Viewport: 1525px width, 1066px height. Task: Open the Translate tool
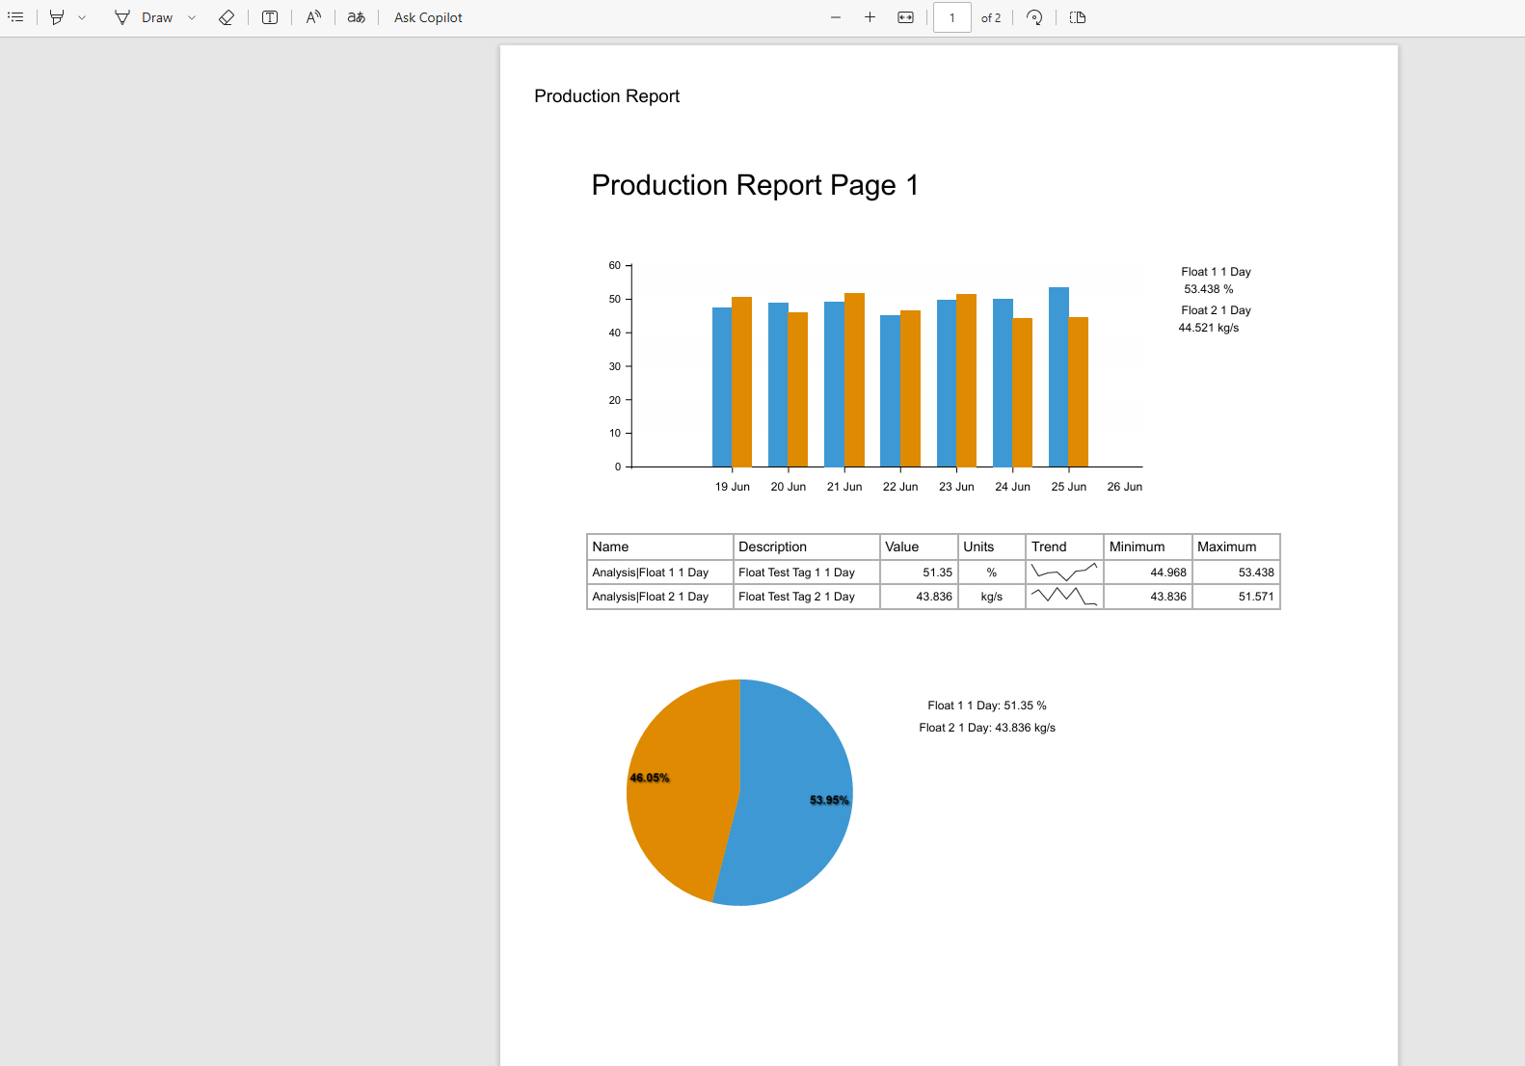[357, 17]
